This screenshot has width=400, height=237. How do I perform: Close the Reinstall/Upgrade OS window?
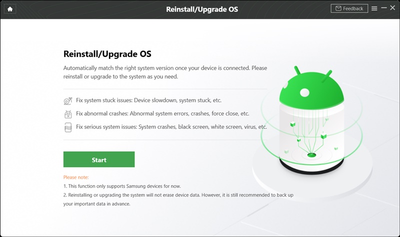coord(392,8)
